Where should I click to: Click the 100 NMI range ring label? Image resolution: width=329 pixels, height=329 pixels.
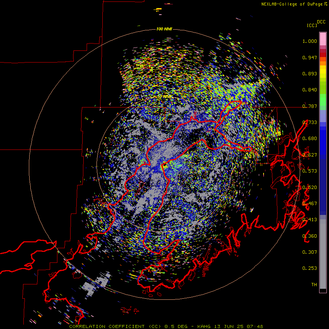click(x=164, y=29)
